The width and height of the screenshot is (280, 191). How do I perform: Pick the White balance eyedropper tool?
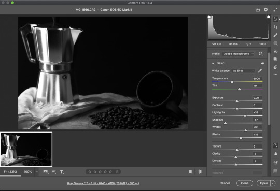pos(260,71)
